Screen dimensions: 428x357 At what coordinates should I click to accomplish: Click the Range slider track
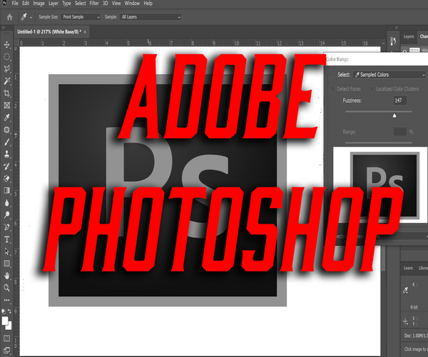point(379,143)
